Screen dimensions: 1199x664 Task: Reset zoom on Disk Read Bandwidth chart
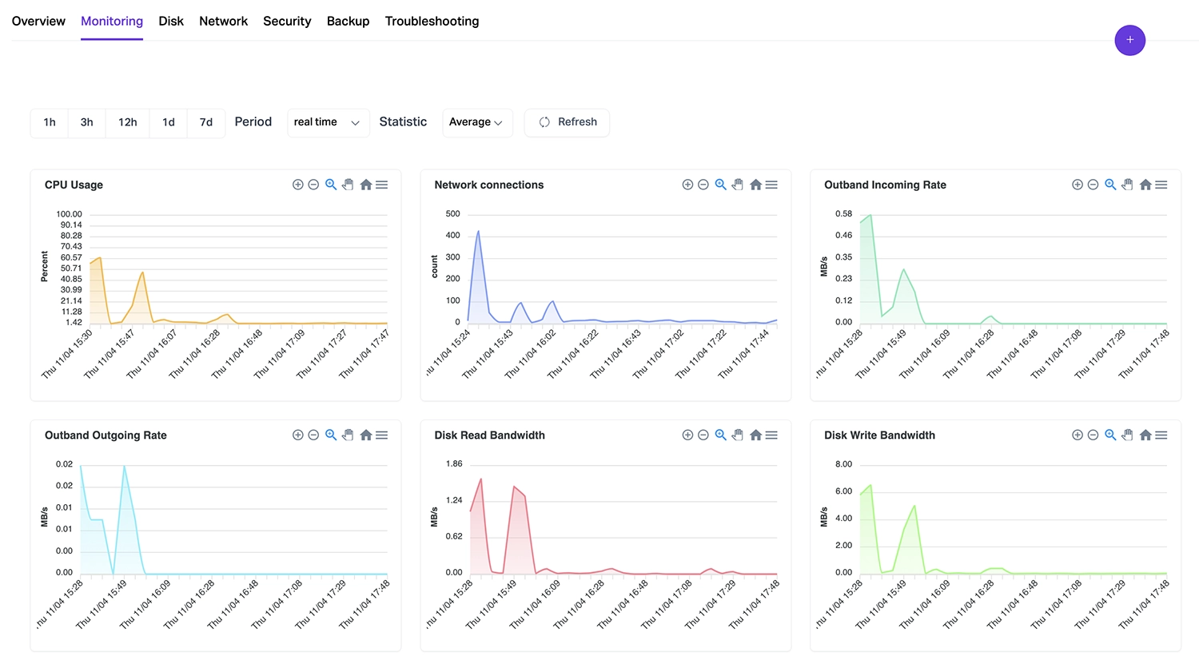(x=756, y=435)
